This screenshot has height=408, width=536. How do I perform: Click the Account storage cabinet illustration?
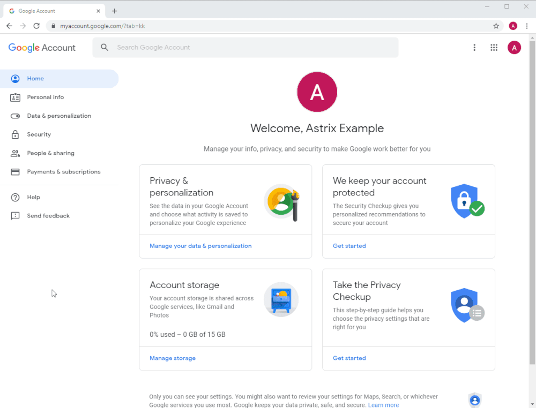281,299
